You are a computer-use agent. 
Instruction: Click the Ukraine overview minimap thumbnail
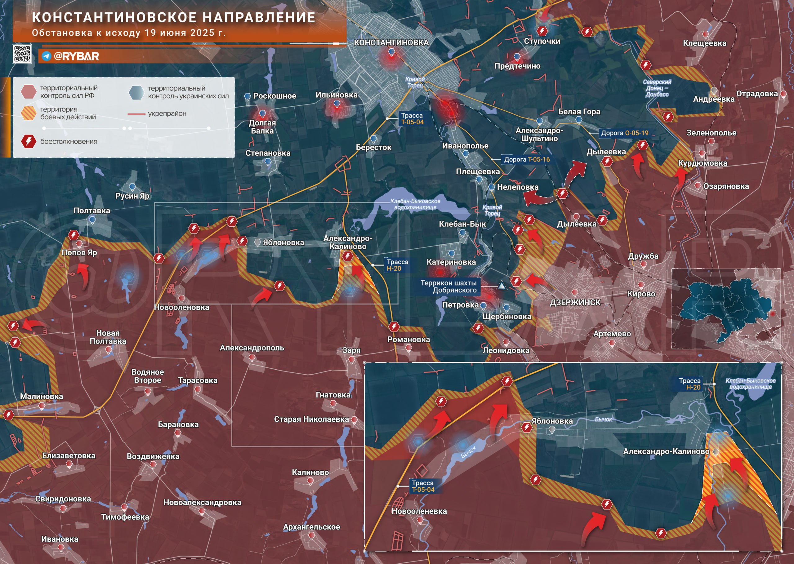click(726, 309)
